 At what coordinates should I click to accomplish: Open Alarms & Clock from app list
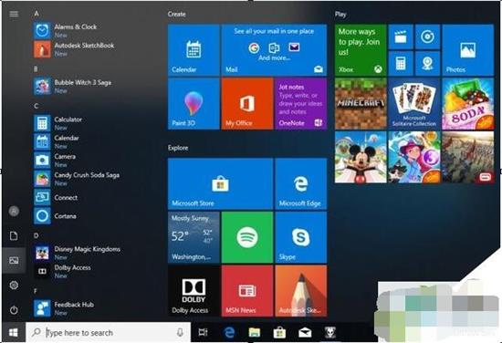click(75, 31)
